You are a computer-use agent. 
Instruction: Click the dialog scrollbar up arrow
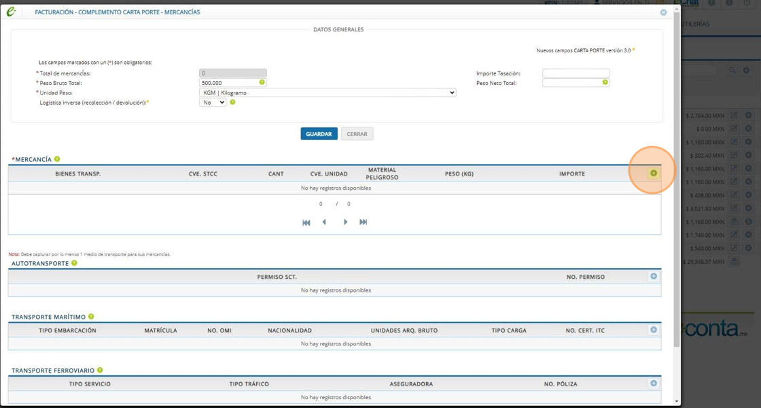[677, 9]
